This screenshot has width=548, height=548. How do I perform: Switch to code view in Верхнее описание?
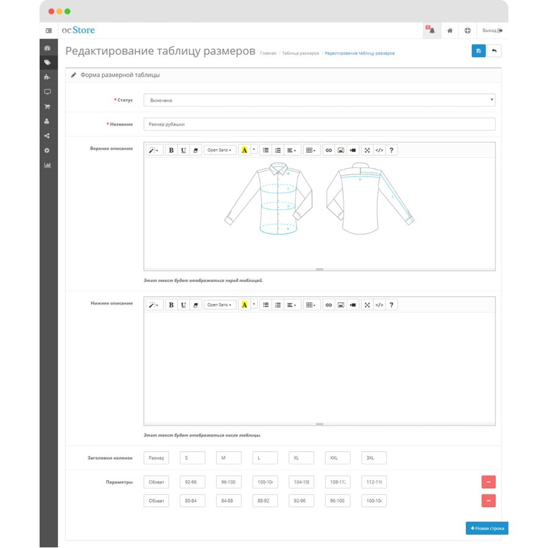379,150
